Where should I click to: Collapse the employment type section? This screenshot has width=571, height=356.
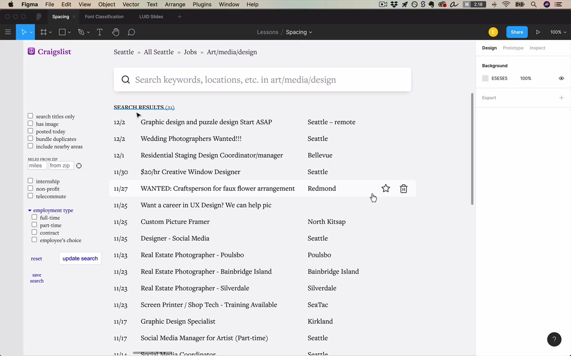[30, 210]
